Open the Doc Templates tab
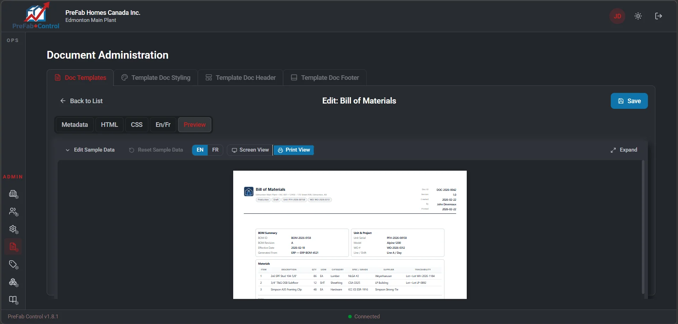This screenshot has height=324, width=678. pyautogui.click(x=80, y=77)
